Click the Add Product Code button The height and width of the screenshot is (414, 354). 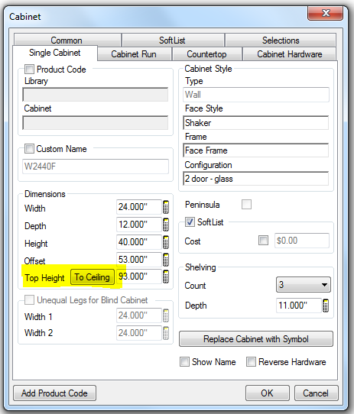tap(54, 393)
